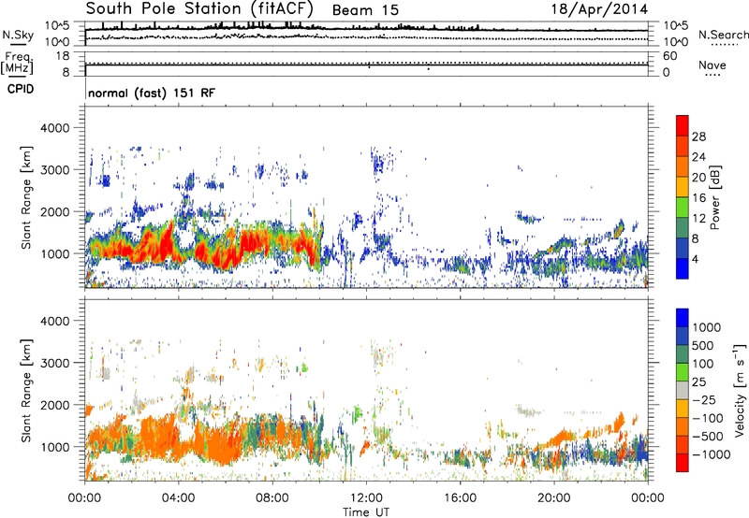749x518 pixels.
Task: Click the 16 label on power colorbar
Action: (698, 198)
